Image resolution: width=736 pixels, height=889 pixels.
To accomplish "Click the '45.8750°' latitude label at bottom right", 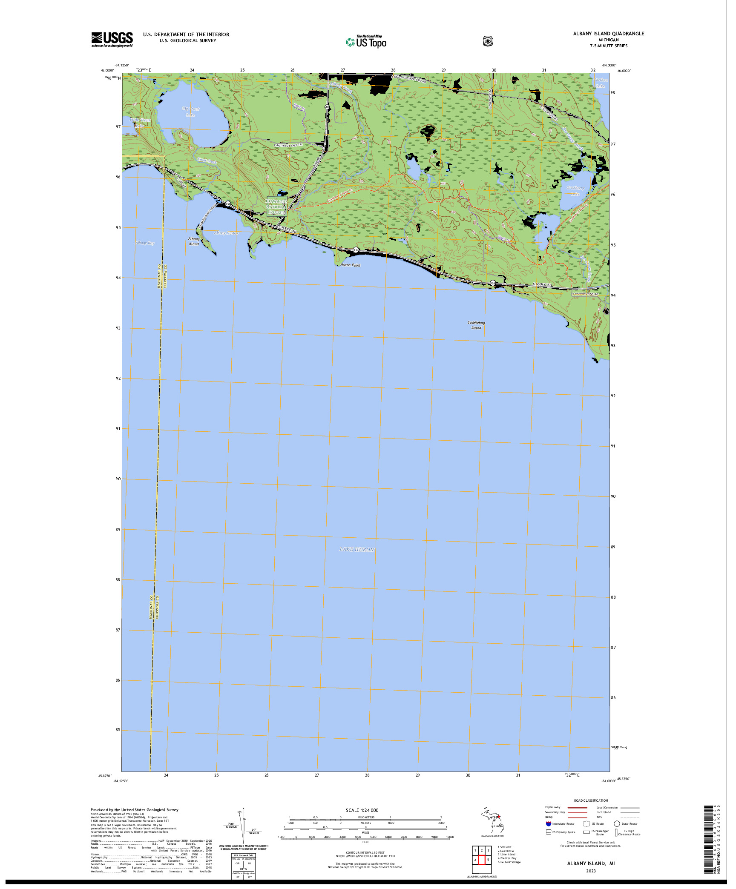I will [624, 779].
